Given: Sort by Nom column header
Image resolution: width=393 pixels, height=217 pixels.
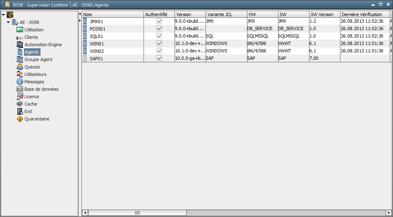Looking at the screenshot, I should (113, 14).
